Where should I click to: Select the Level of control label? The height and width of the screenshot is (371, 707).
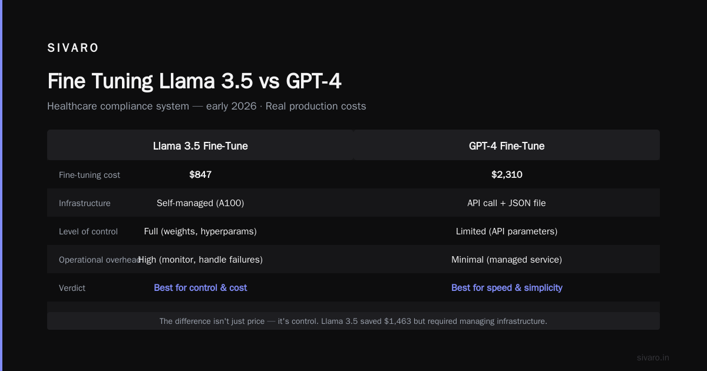pyautogui.click(x=88, y=231)
